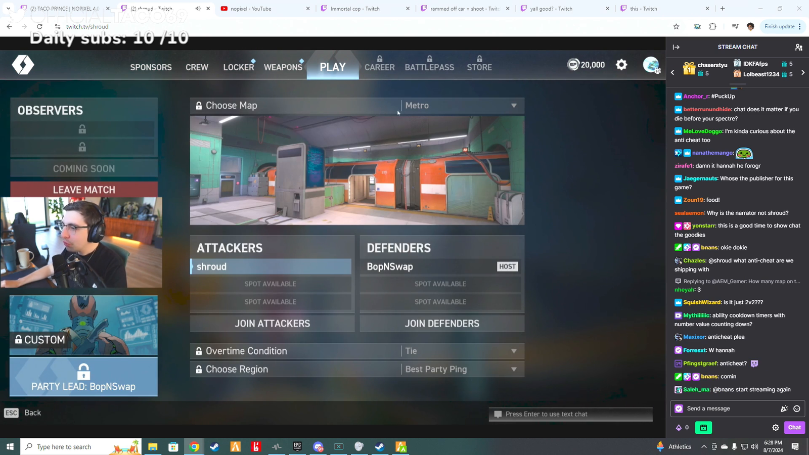Bookmark this page with star icon

[x=676, y=26]
